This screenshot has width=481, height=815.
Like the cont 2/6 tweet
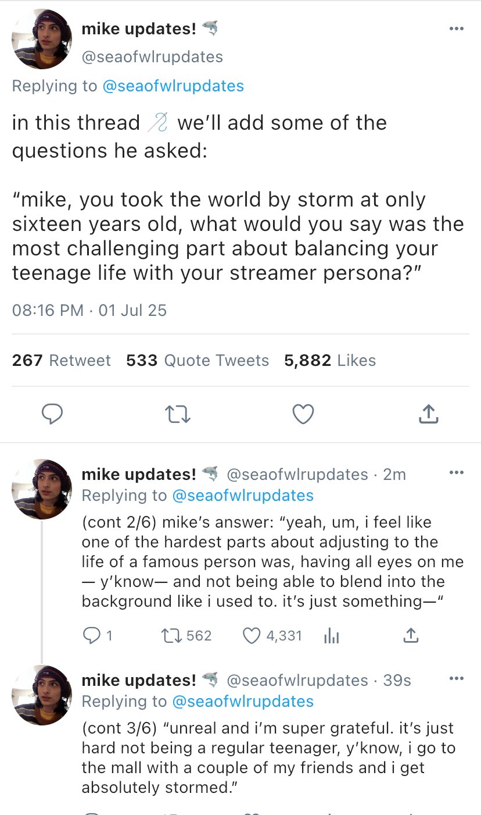252,636
